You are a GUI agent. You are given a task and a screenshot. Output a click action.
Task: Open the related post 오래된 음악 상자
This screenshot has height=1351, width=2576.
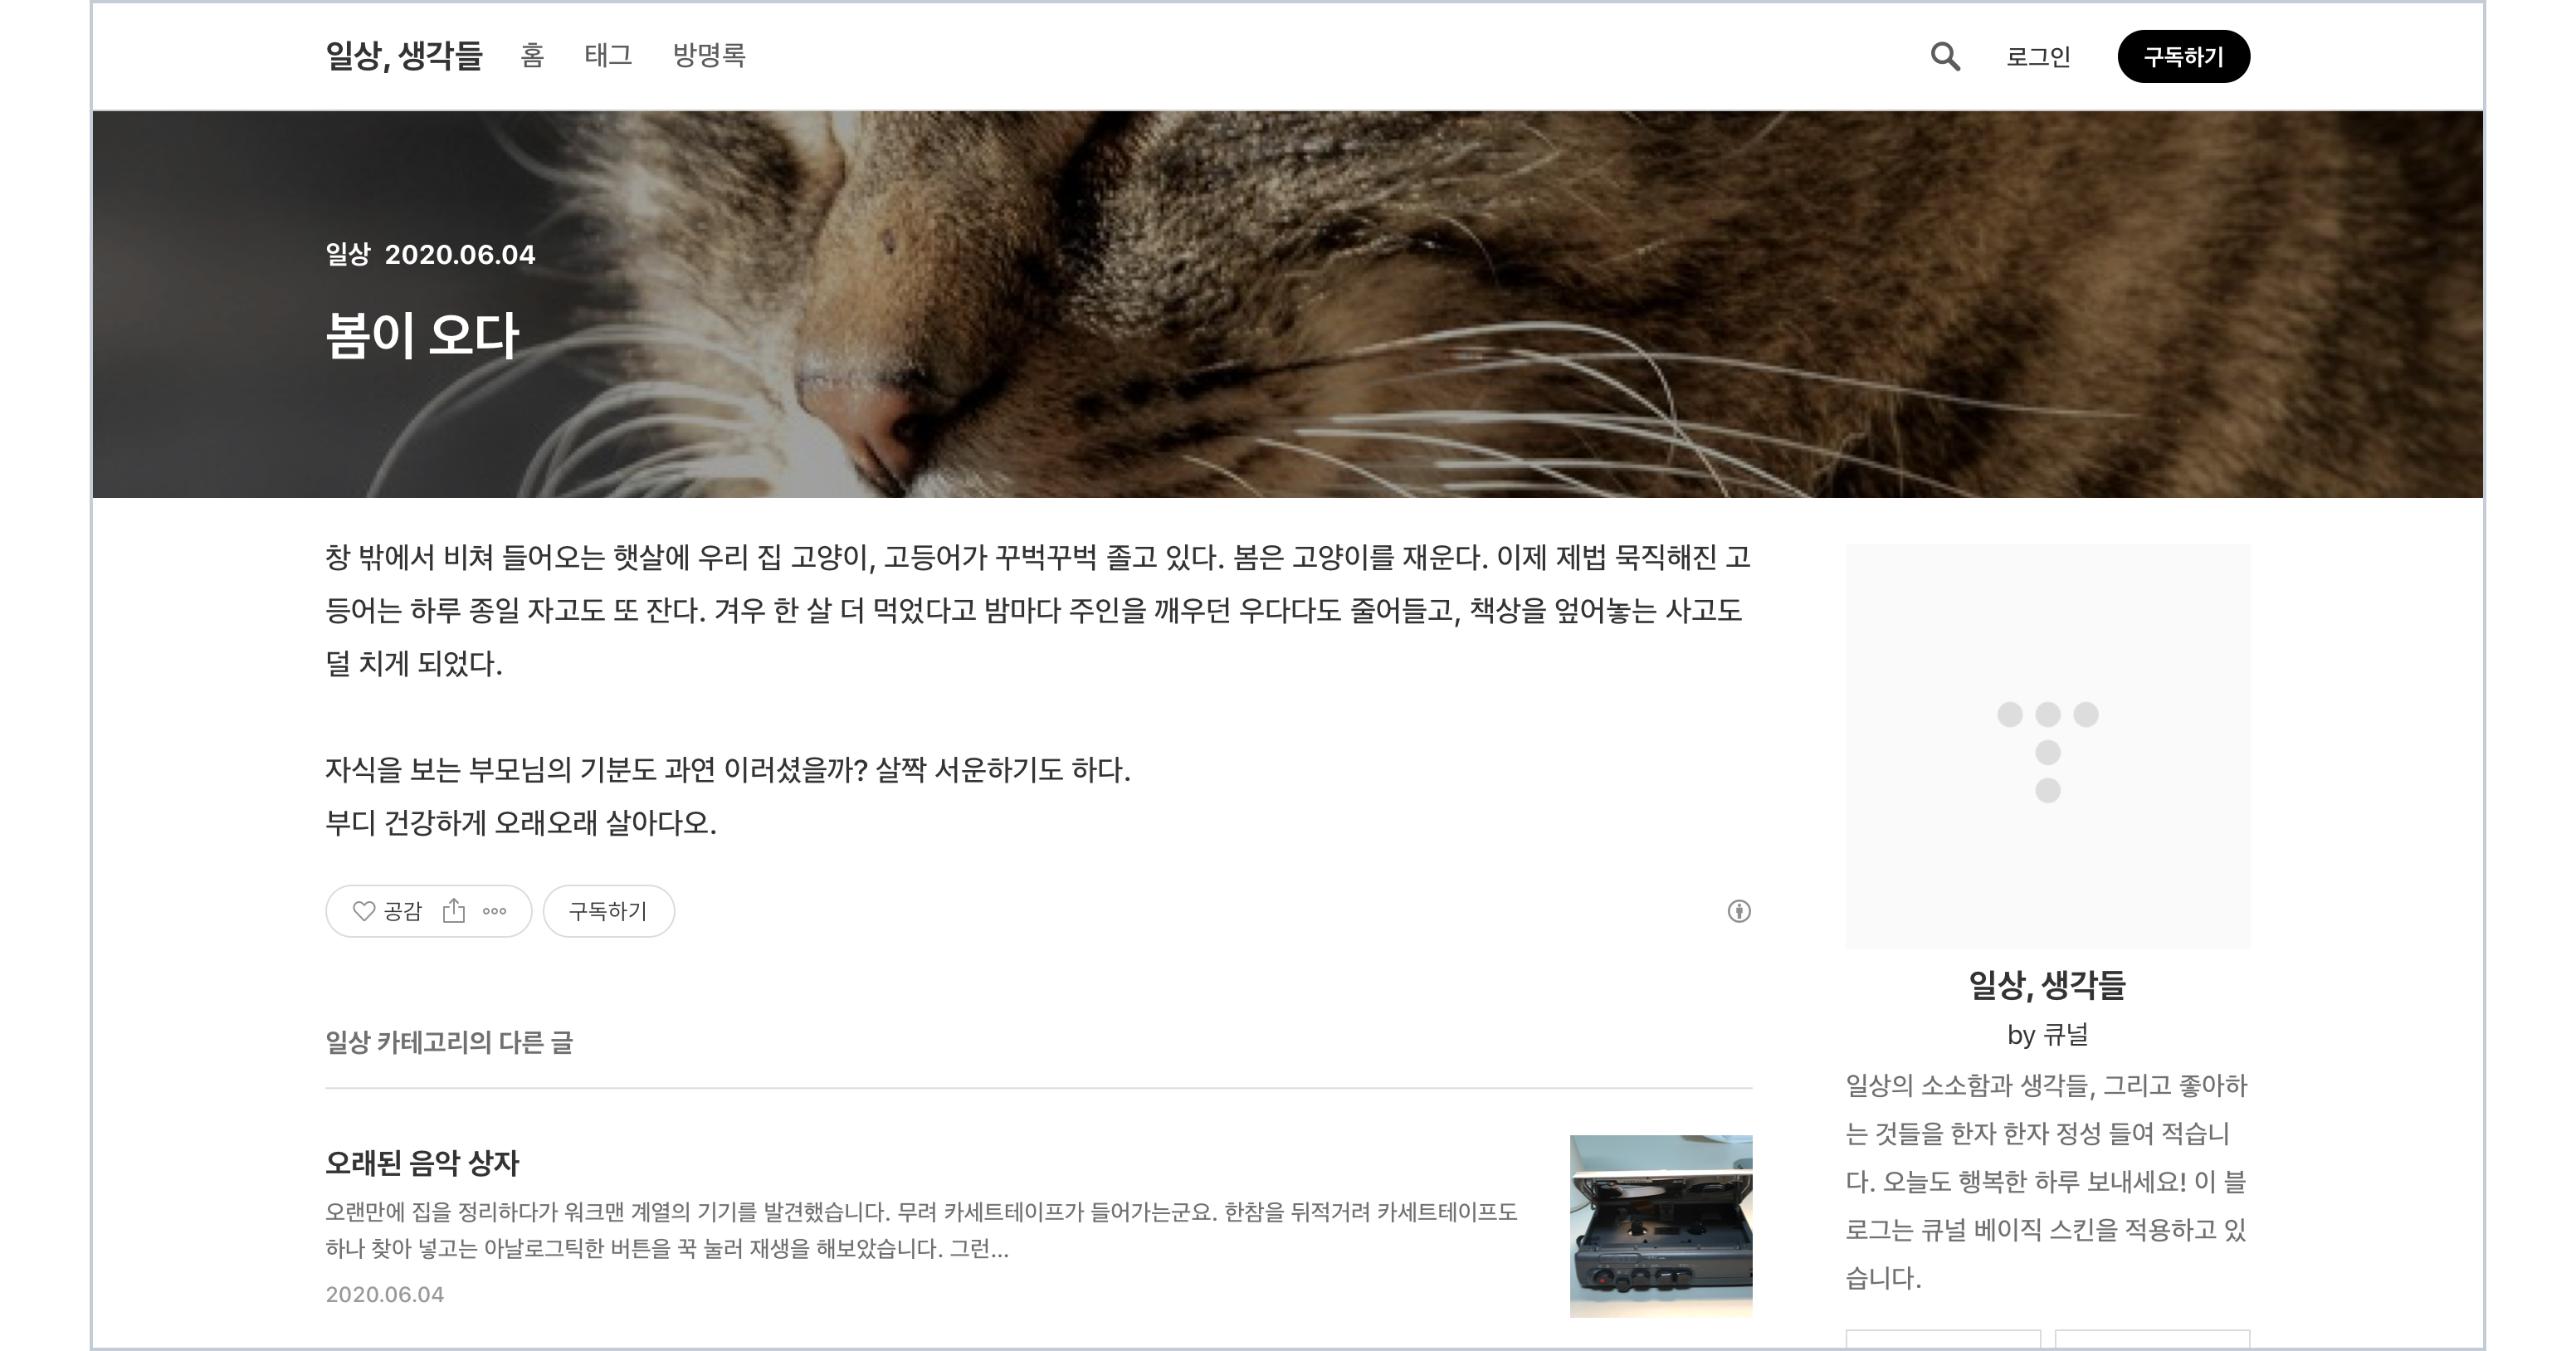point(422,1163)
